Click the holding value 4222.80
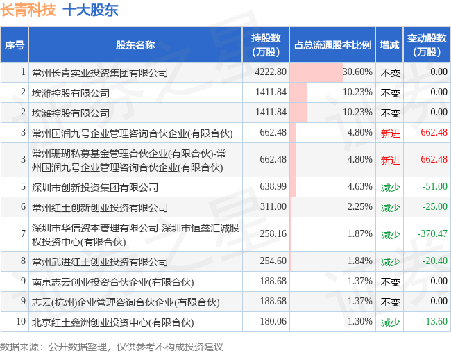This screenshot has height=353, width=451. point(271,72)
